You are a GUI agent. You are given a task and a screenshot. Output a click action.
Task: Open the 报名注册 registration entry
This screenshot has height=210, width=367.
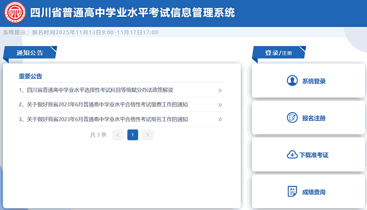pyautogui.click(x=308, y=118)
